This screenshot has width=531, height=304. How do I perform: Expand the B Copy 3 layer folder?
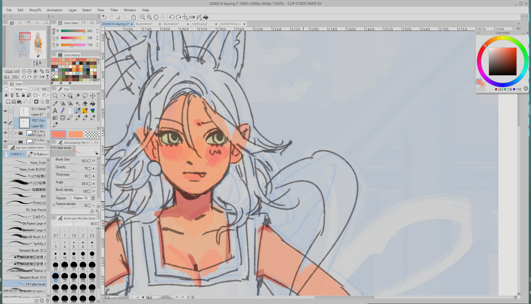16,133
